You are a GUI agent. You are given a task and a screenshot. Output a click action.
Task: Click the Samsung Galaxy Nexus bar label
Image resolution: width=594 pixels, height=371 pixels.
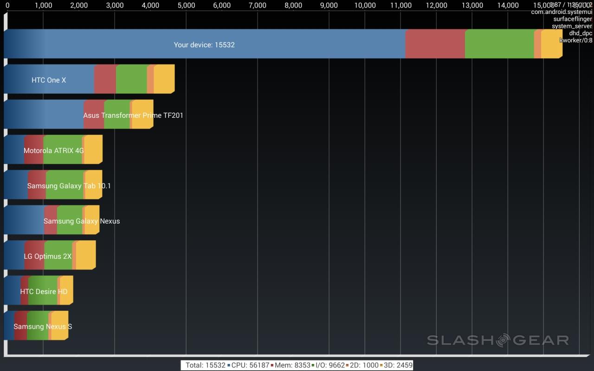(x=82, y=221)
